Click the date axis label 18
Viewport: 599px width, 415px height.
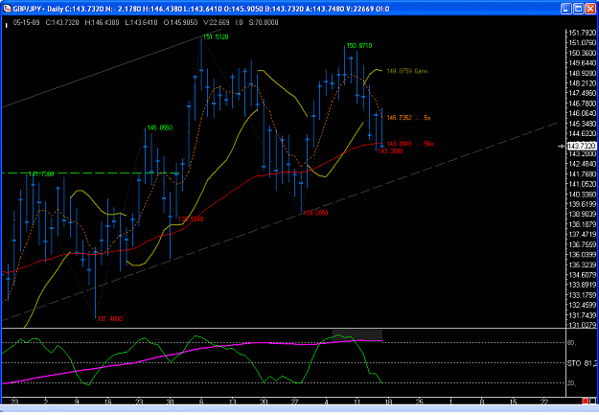[x=388, y=402]
